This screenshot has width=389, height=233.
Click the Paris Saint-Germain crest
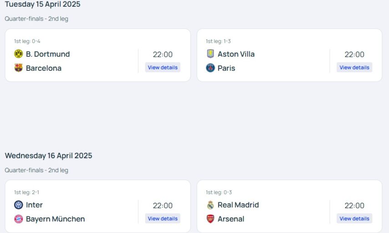coord(210,68)
